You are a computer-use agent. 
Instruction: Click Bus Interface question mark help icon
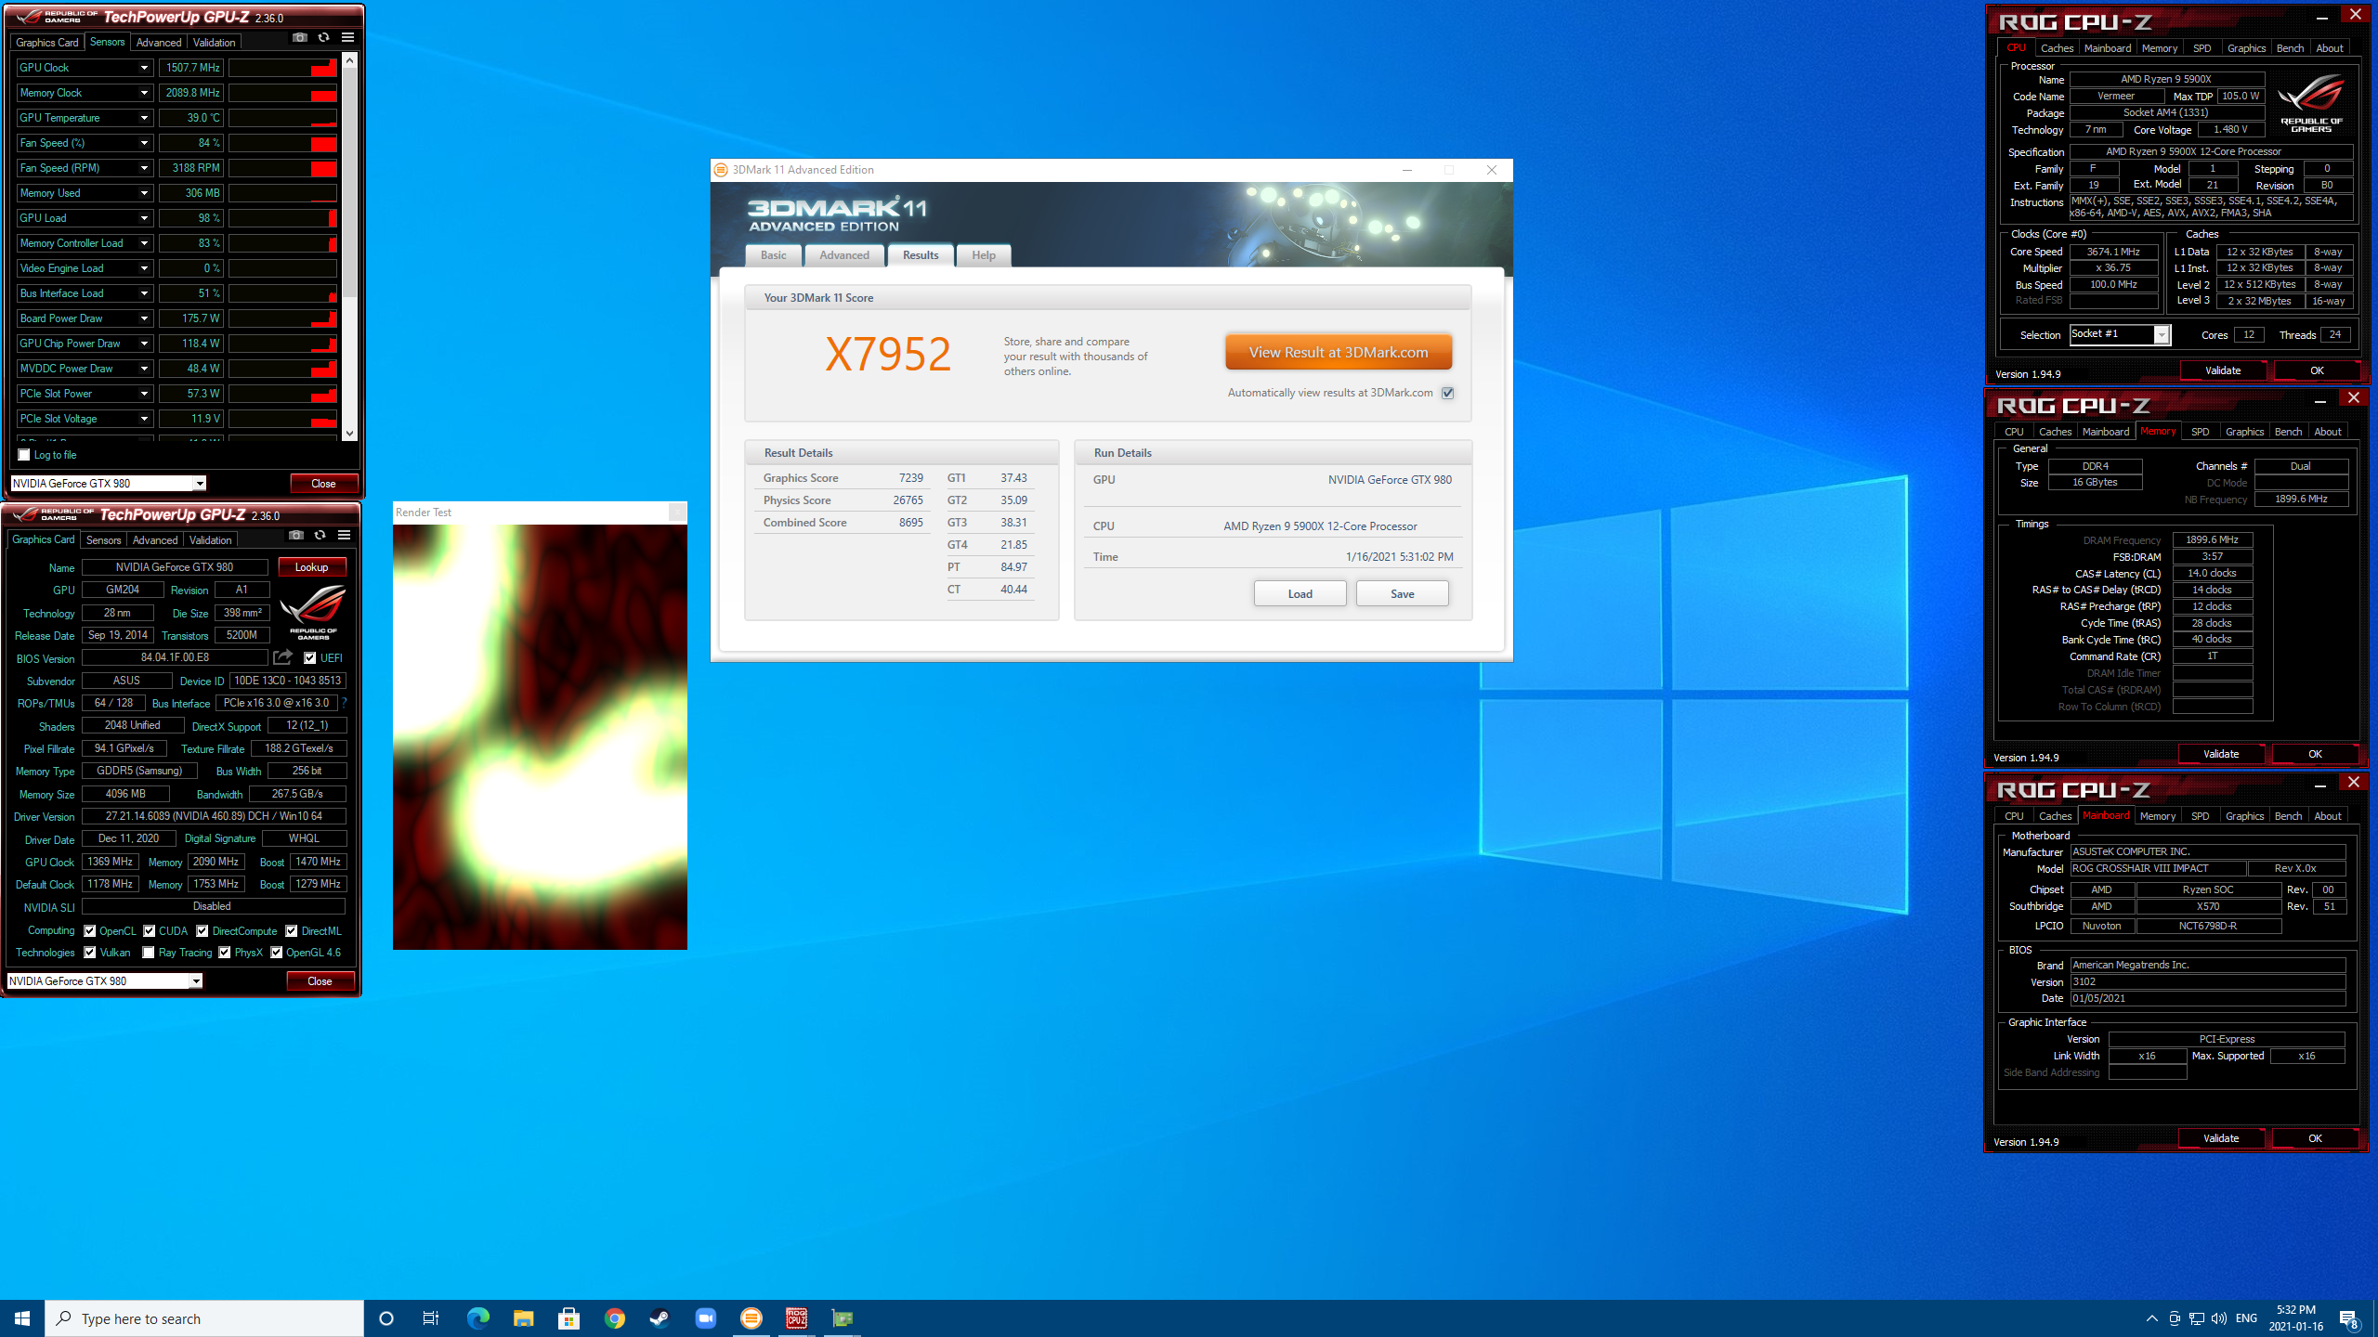pos(344,703)
